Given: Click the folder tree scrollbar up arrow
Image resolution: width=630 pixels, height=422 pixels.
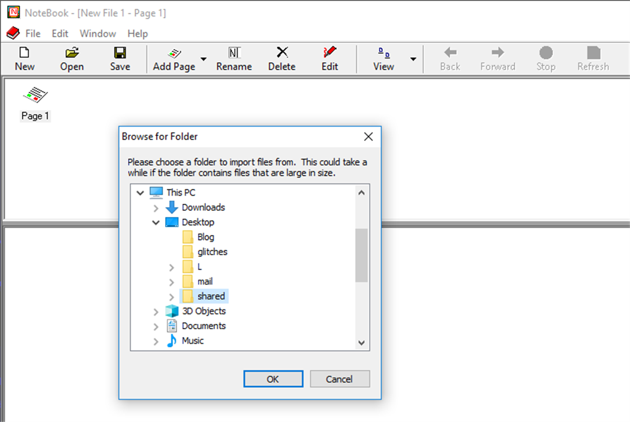Looking at the screenshot, I should (x=361, y=193).
